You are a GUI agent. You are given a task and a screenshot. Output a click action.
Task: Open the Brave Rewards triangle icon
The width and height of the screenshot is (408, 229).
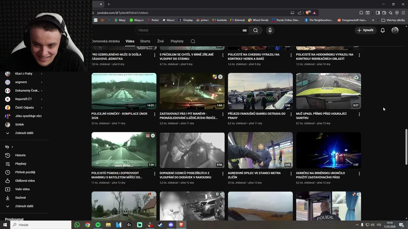coord(314,13)
